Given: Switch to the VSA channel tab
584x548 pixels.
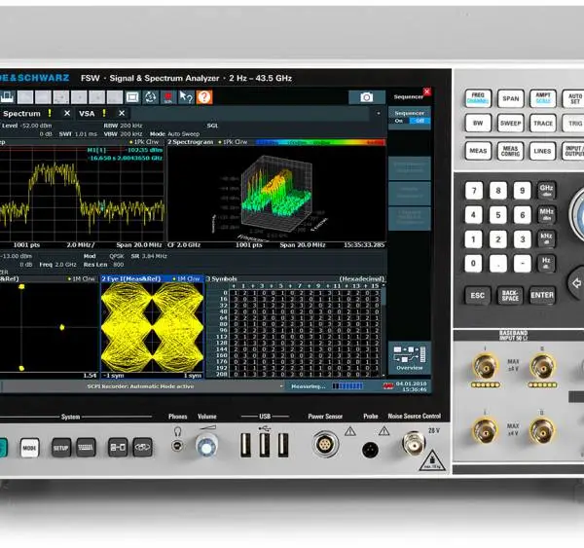Looking at the screenshot, I should point(87,114).
